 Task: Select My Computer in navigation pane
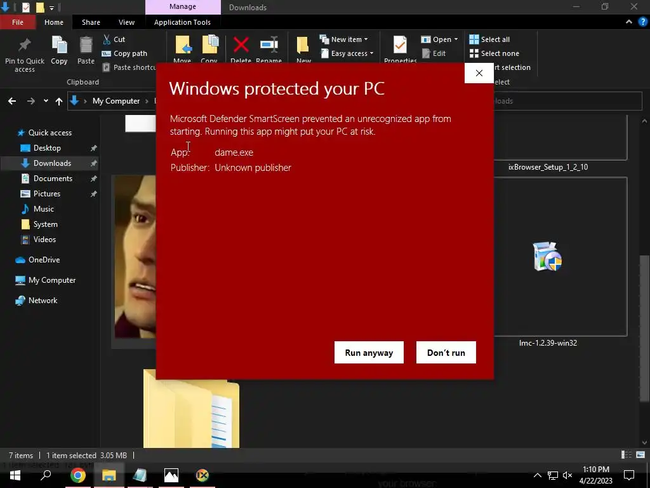coord(52,280)
